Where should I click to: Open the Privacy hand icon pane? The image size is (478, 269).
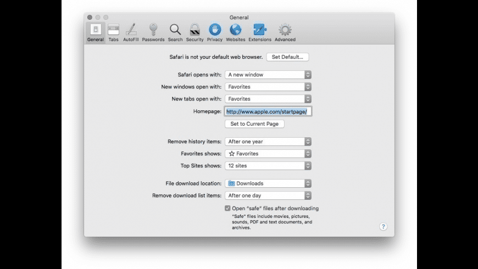point(215,32)
